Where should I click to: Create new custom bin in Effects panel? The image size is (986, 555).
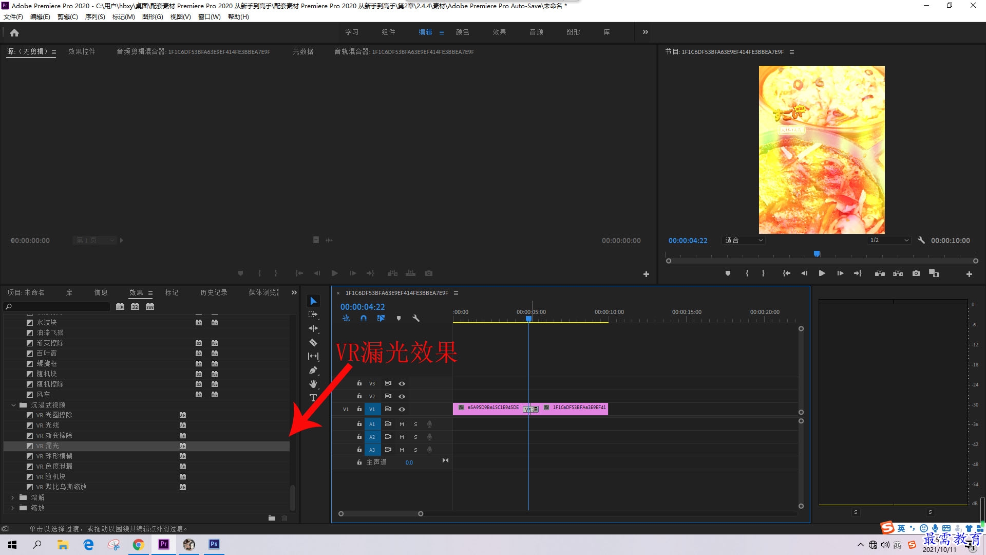tap(272, 518)
